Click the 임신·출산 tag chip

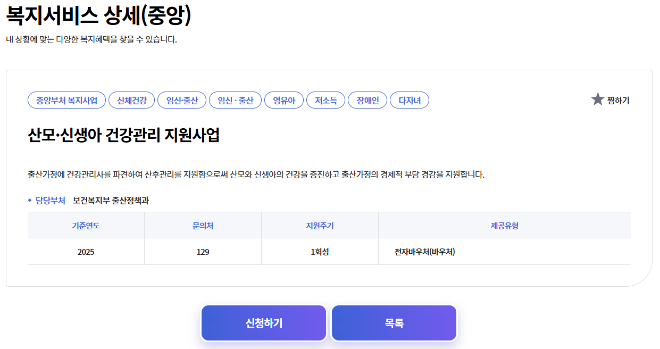[181, 100]
